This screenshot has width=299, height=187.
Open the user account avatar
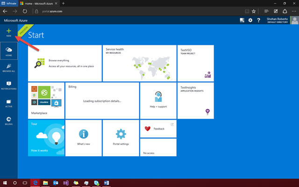295,20
